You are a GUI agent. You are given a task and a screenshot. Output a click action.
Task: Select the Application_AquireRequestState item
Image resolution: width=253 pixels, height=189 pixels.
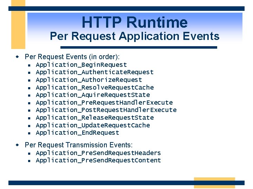[x=93, y=95]
